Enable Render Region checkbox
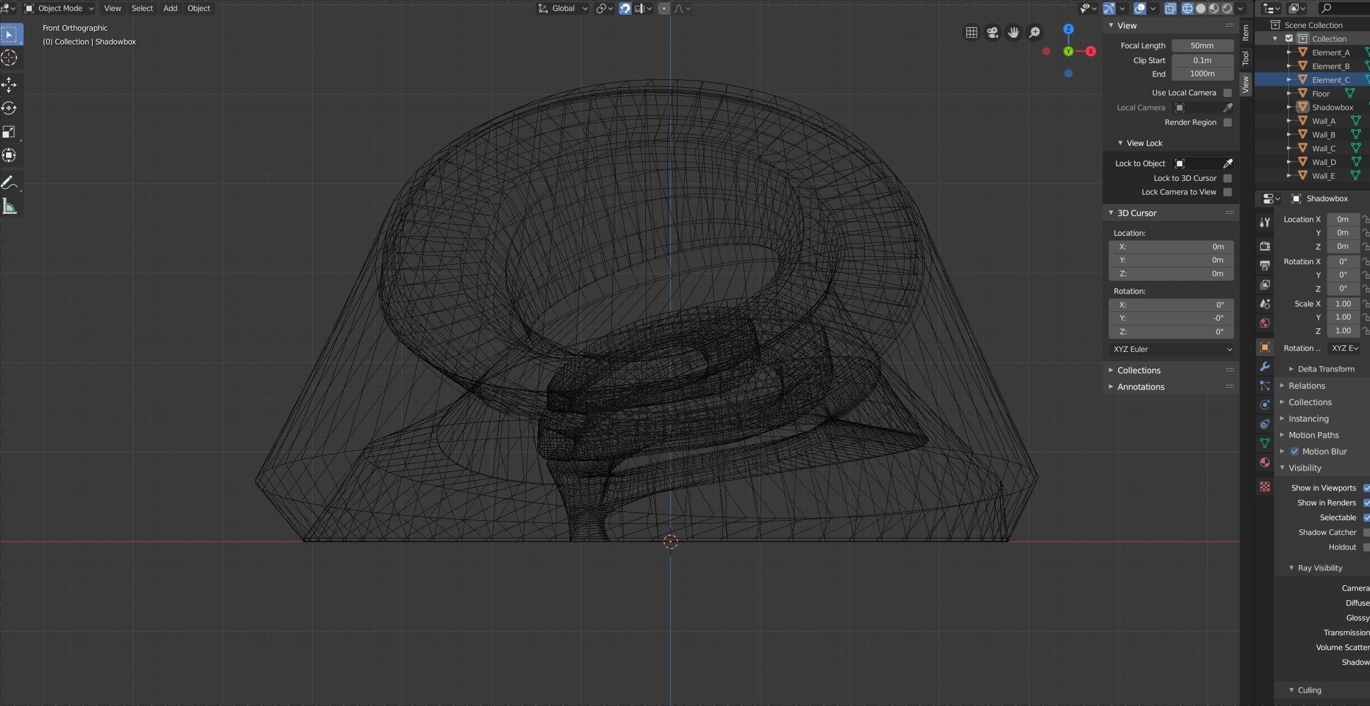This screenshot has height=706, width=1370. coord(1227,122)
